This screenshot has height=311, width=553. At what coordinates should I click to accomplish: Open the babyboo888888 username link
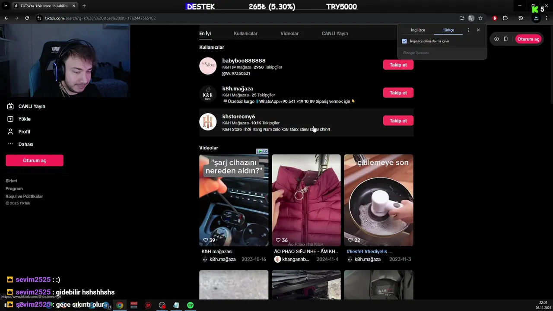point(244,60)
